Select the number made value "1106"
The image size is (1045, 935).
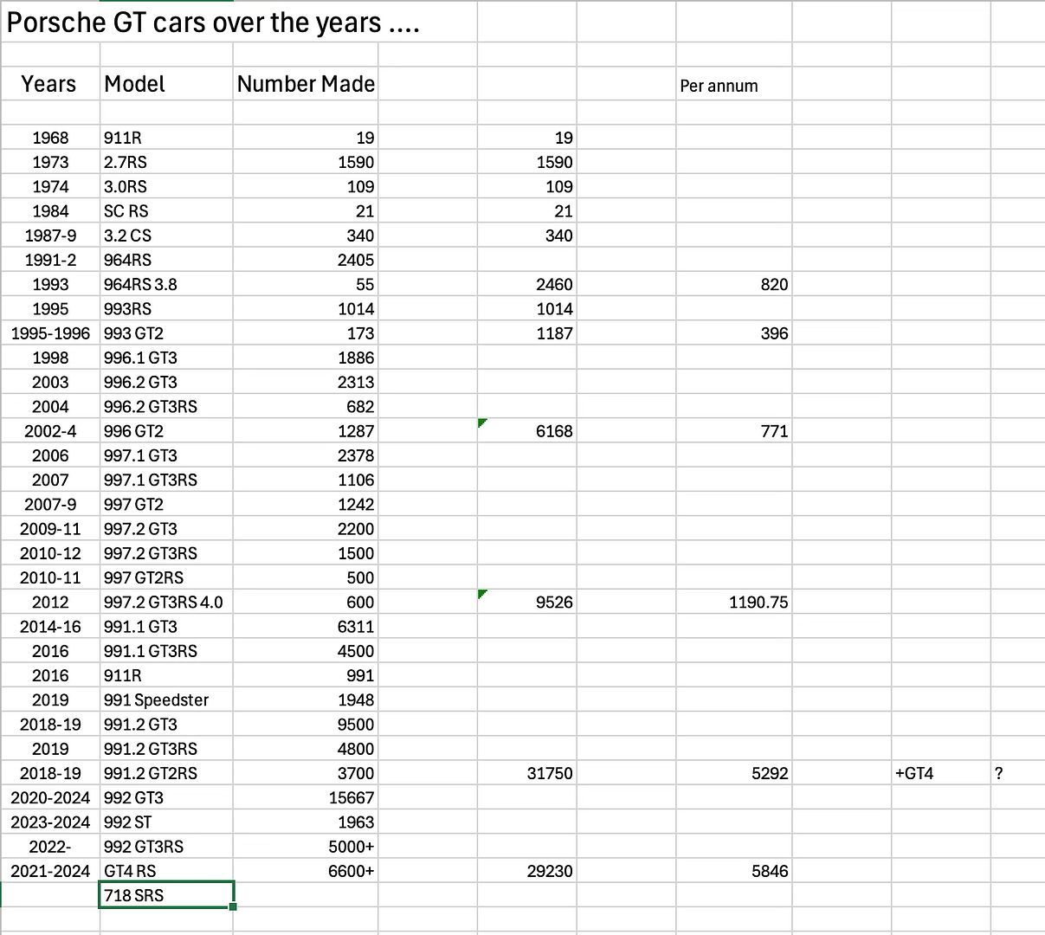(x=305, y=480)
